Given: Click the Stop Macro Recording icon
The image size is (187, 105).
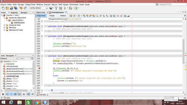Looking at the screenshot, I should coord(121,16).
